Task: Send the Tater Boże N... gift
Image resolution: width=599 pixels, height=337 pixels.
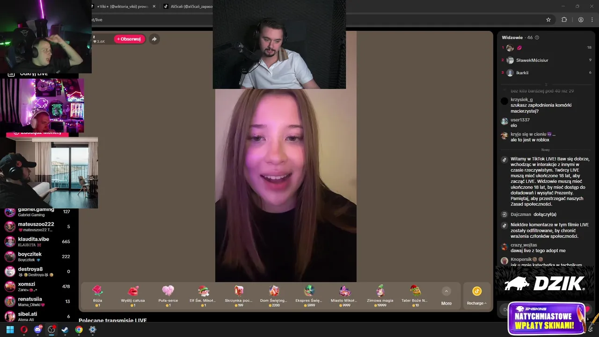Action: tap(415, 296)
